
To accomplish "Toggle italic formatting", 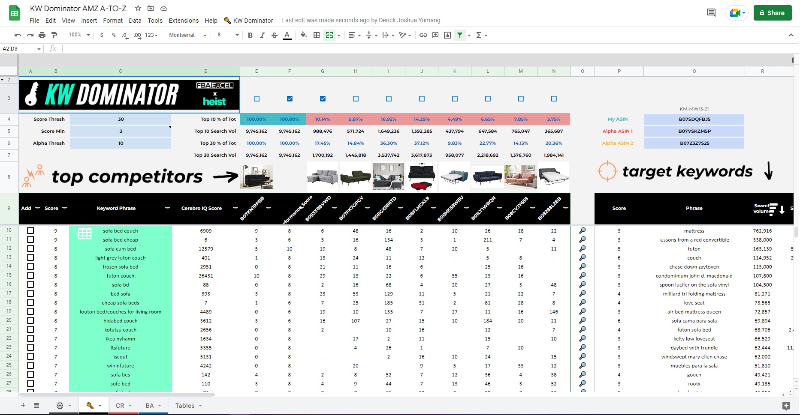I will coord(262,35).
